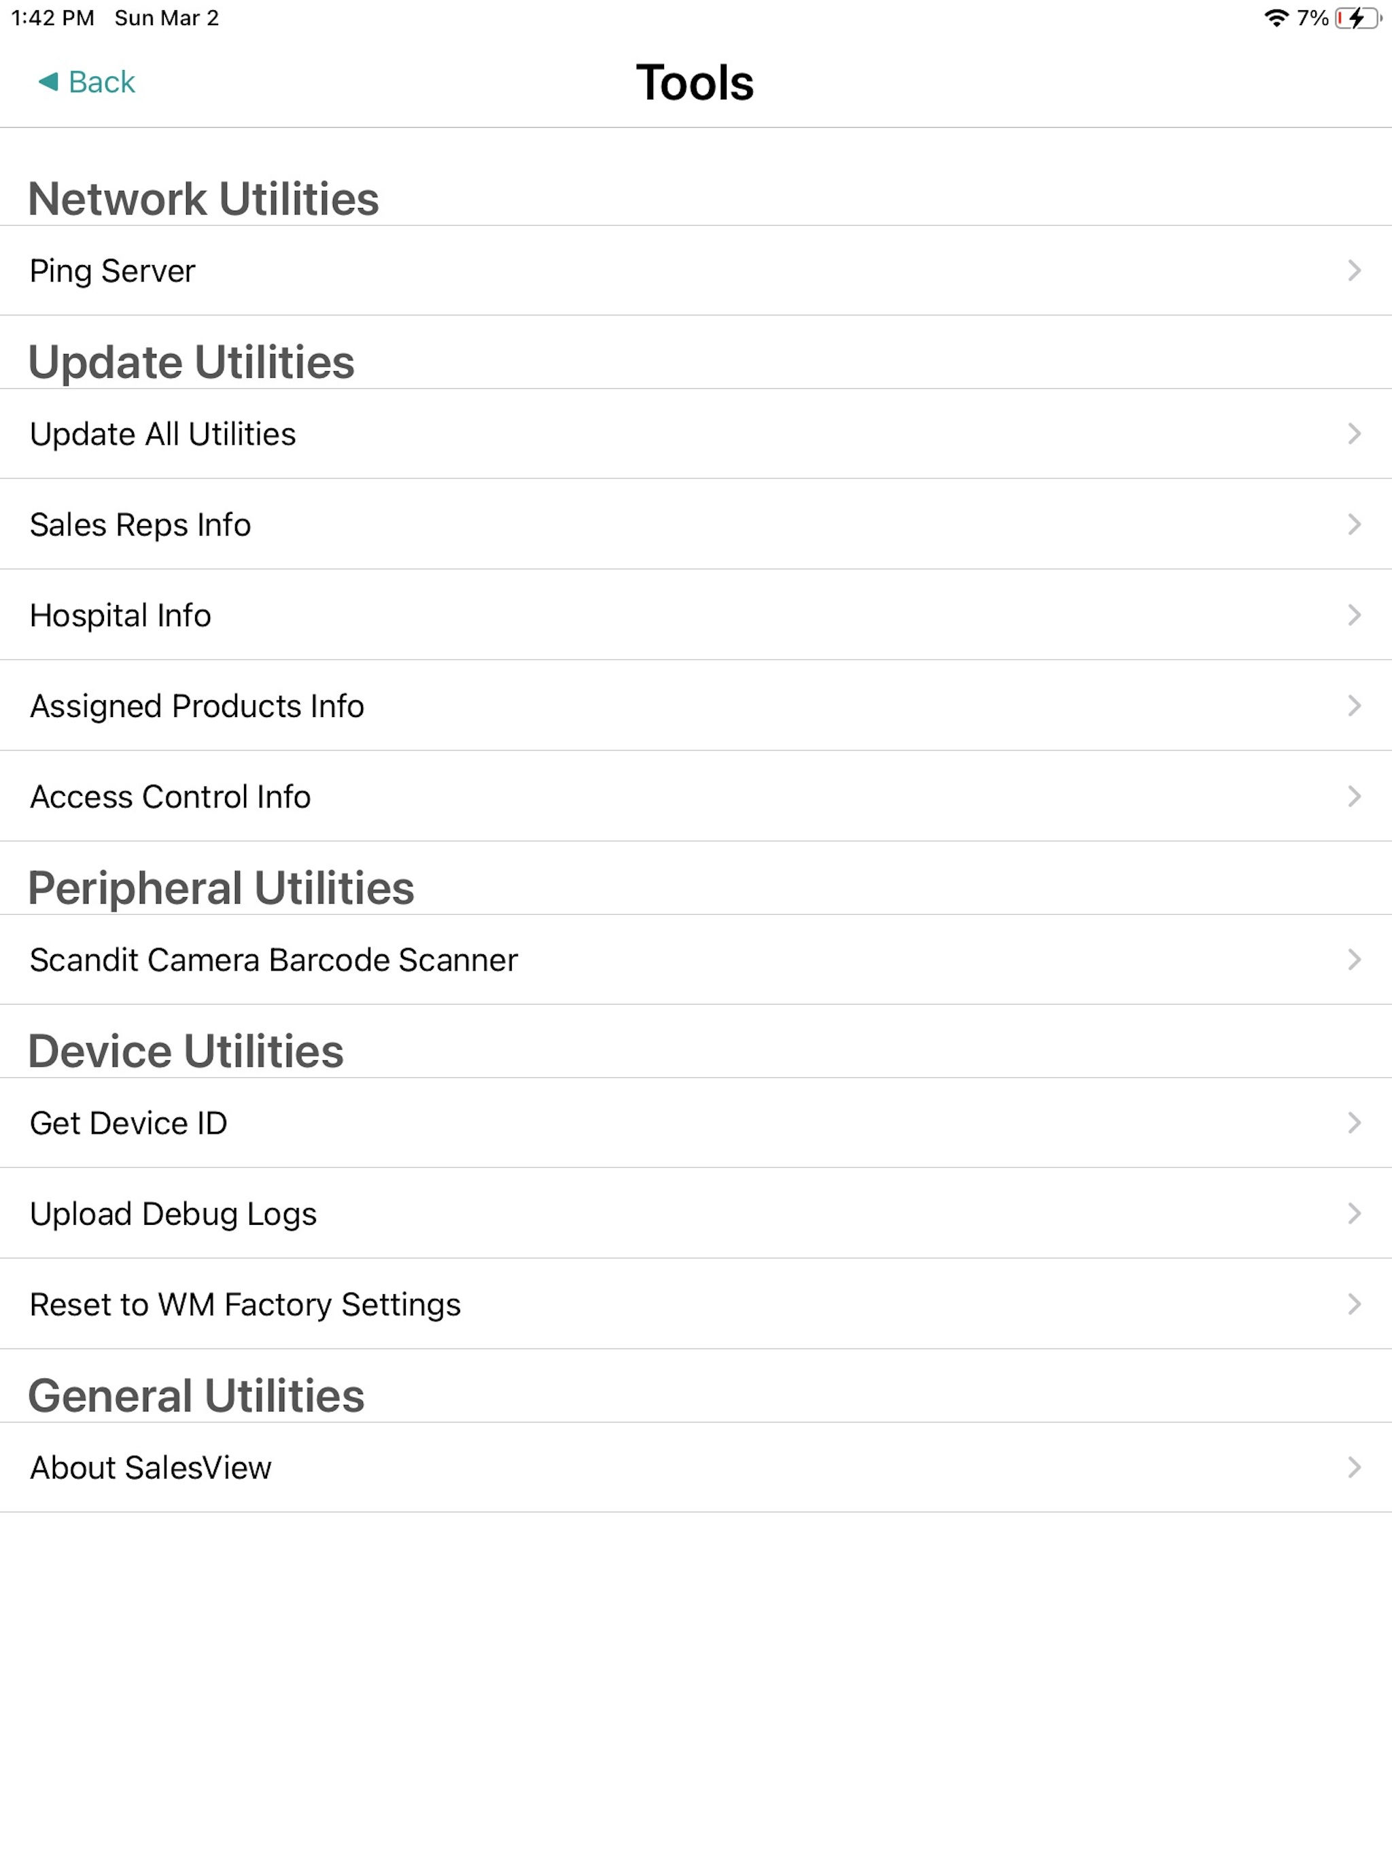Choose Upload Debug Logs

[x=696, y=1214]
